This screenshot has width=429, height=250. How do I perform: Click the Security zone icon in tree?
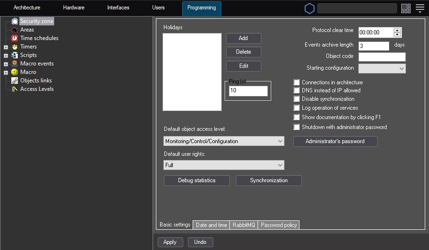click(15, 21)
